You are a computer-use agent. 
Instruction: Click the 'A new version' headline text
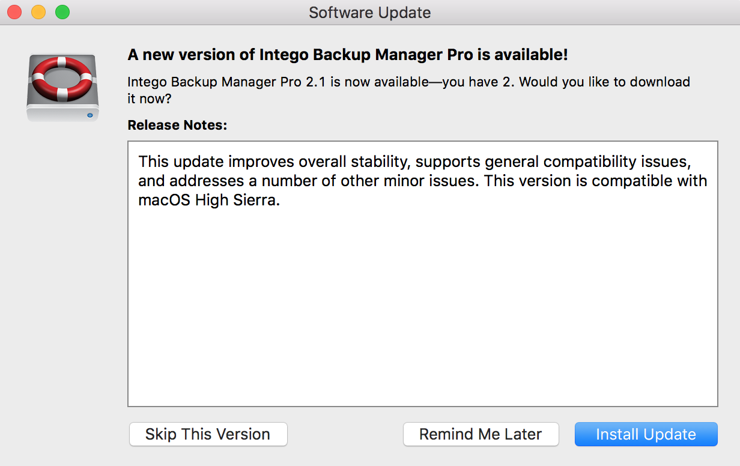[x=348, y=55]
